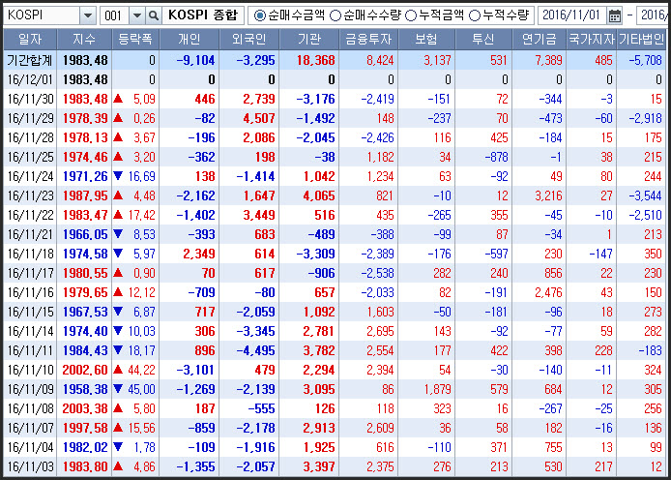Click the start date field 2016/11/01

tap(571, 15)
